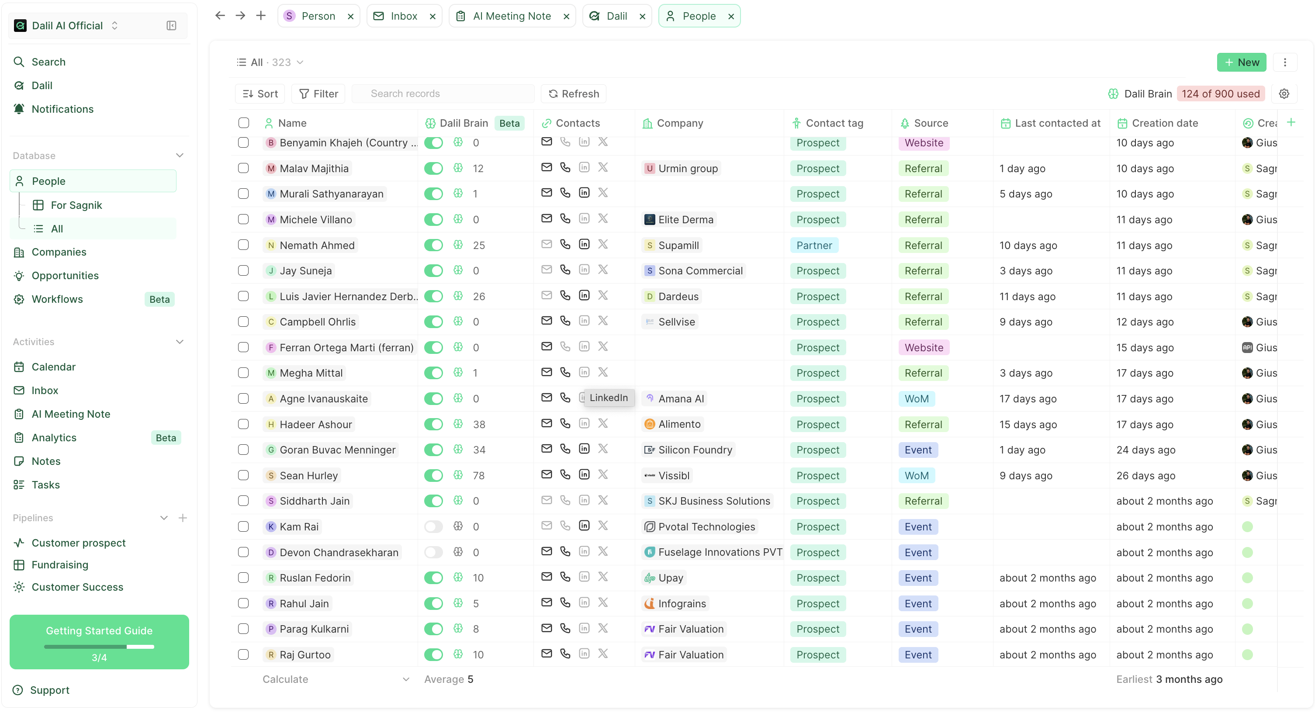Collapse the Activities section
1315x713 pixels.
(179, 342)
